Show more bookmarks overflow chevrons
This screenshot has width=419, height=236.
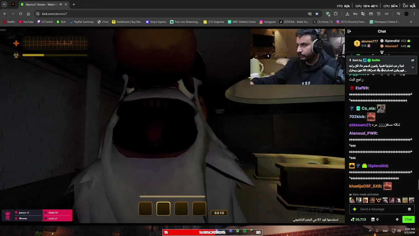(411, 22)
